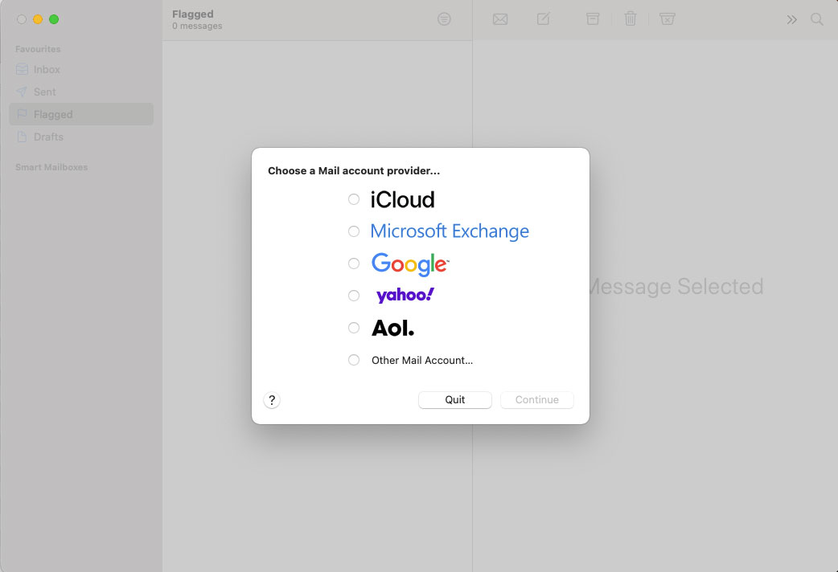Select the iCloud radio button
The height and width of the screenshot is (572, 838).
click(354, 199)
